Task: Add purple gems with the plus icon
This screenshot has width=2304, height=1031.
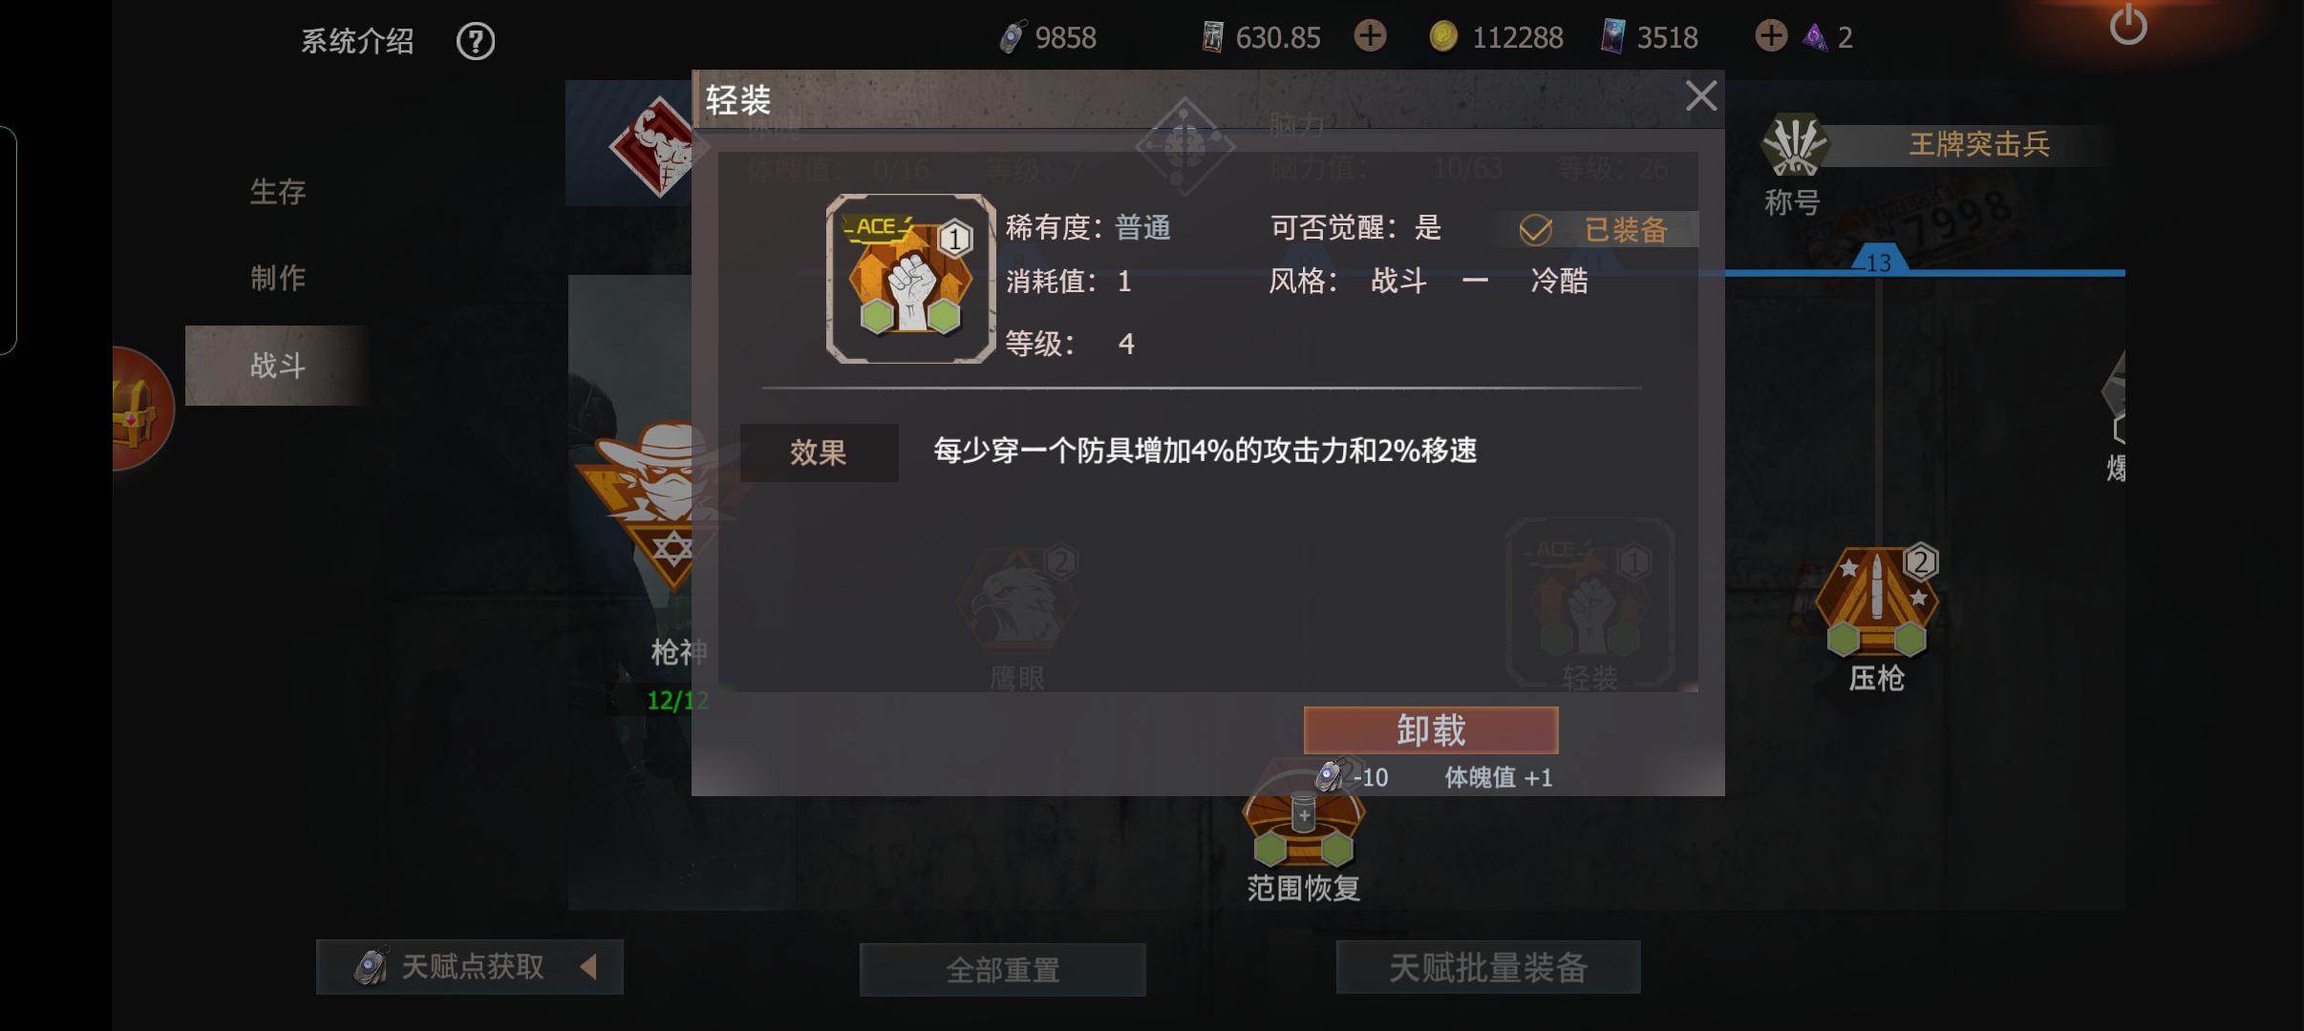Action: (1770, 36)
